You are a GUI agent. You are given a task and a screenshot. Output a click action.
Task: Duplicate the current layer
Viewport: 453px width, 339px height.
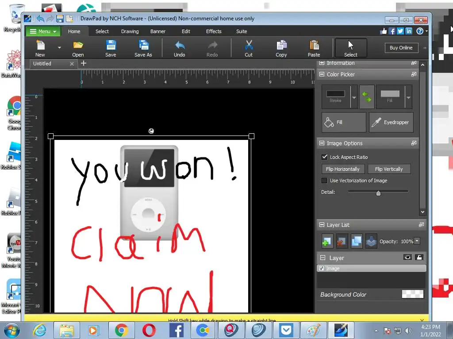(x=357, y=241)
